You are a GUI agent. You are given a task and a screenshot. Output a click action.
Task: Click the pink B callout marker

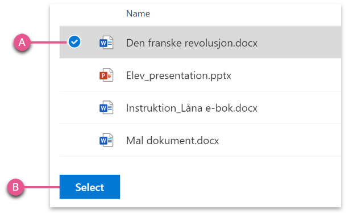pyautogui.click(x=15, y=187)
